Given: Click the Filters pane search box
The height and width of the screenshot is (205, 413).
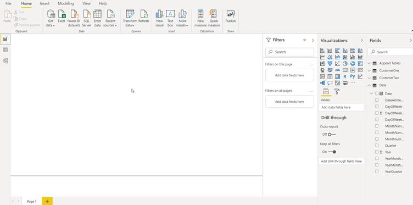Looking at the screenshot, I should [x=289, y=52].
